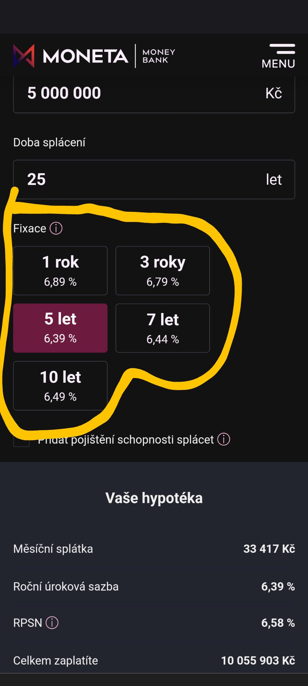Enable the payment protection insurance checkbox
The height and width of the screenshot is (686, 308).
[x=21, y=439]
